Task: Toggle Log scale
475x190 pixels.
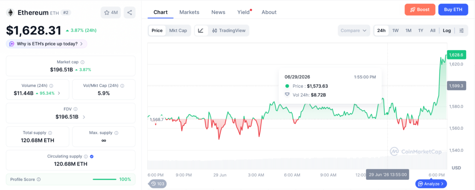Action: point(447,30)
